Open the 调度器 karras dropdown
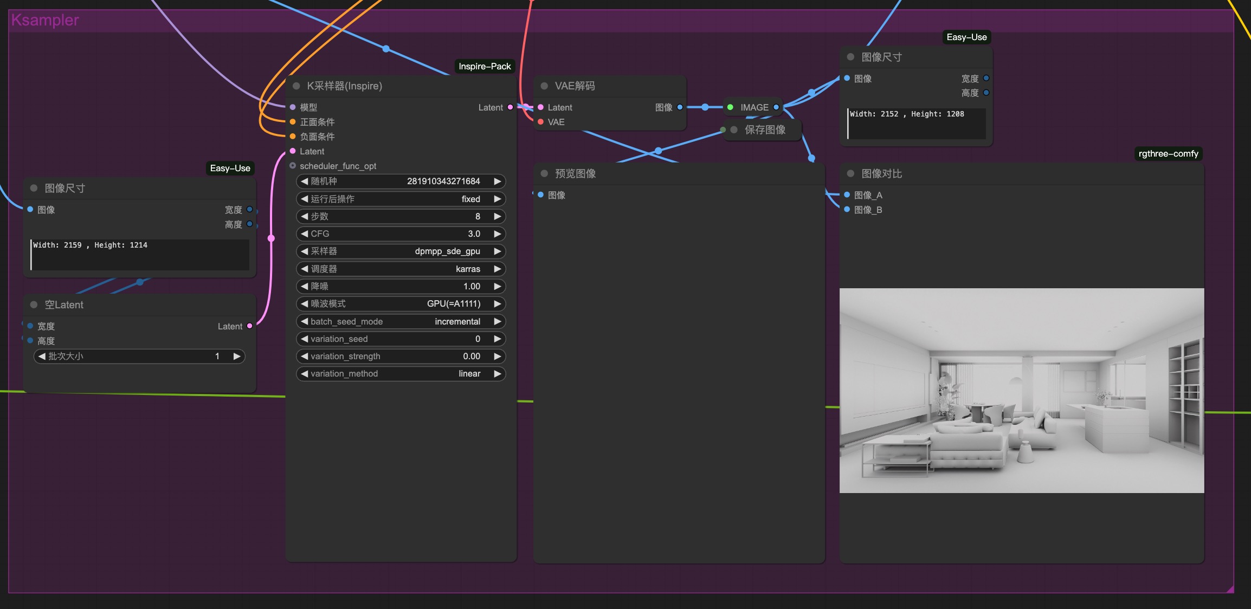The image size is (1251, 609). click(x=401, y=269)
